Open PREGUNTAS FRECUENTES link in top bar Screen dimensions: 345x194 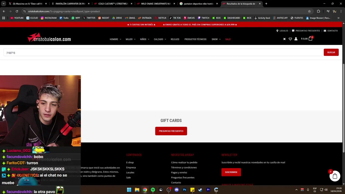click(306, 31)
